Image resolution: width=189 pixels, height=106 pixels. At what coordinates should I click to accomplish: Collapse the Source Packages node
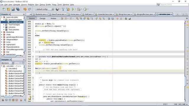(4, 20)
